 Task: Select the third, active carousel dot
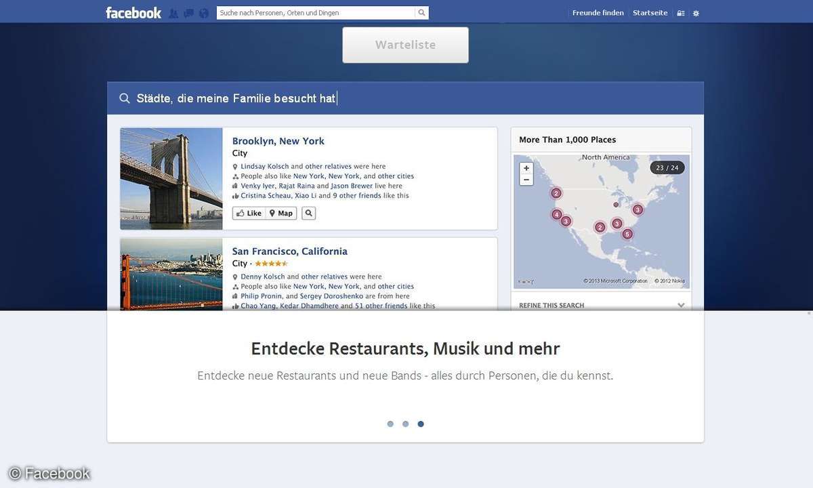click(x=421, y=424)
